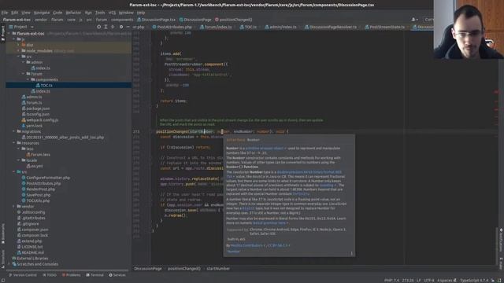Image resolution: width=504 pixels, height=283 pixels.
Task: Toggle the Project tool window side tab
Action: click(x=3, y=33)
